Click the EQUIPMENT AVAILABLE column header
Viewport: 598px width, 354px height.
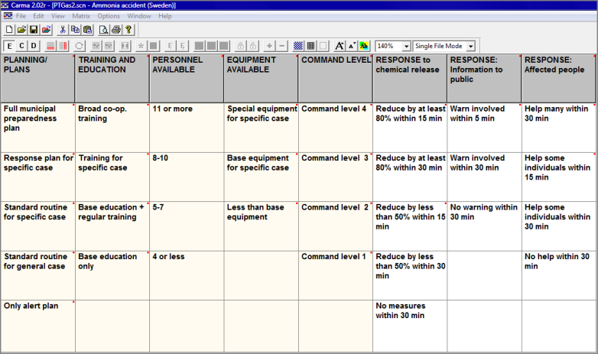pyautogui.click(x=261, y=79)
